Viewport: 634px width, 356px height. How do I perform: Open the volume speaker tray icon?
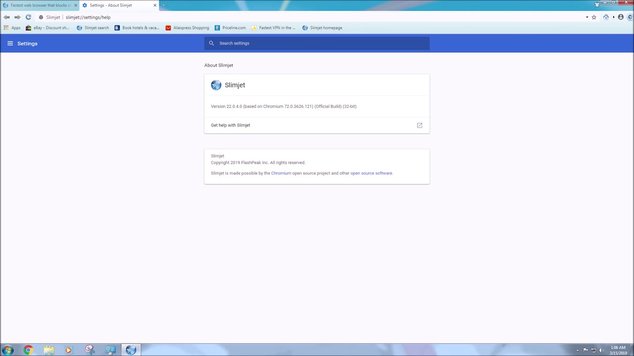pyautogui.click(x=601, y=351)
